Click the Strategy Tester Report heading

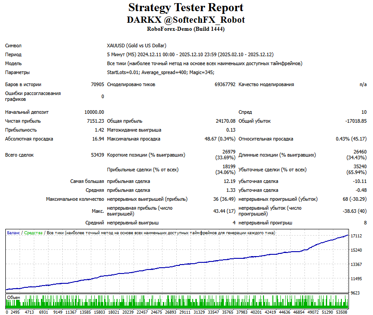186,8
